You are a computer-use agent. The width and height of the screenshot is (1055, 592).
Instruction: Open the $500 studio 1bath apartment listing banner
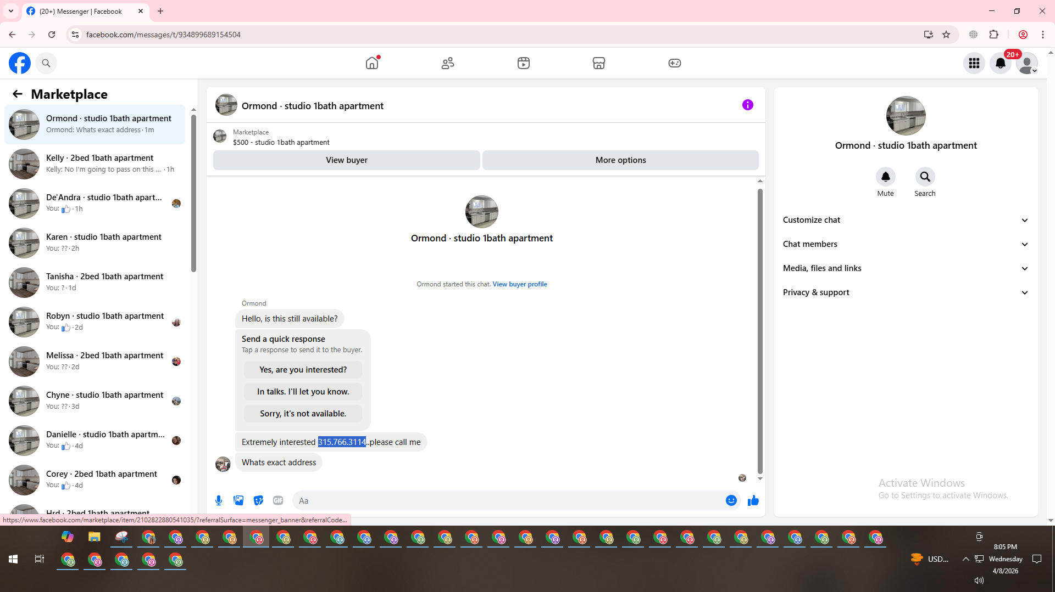[x=486, y=137]
